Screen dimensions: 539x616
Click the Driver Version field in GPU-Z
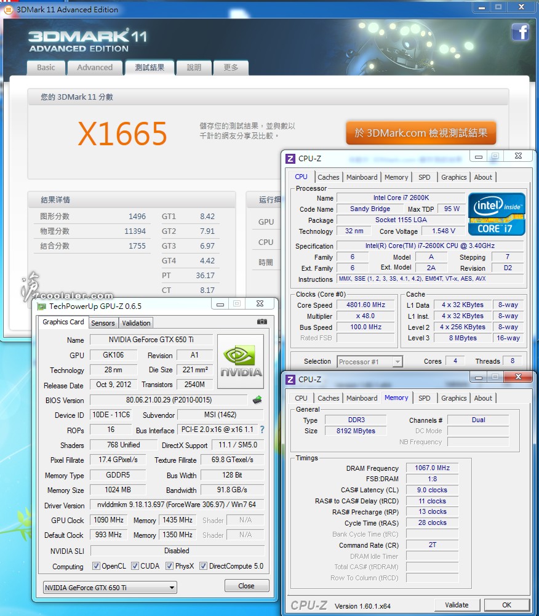pyautogui.click(x=177, y=505)
